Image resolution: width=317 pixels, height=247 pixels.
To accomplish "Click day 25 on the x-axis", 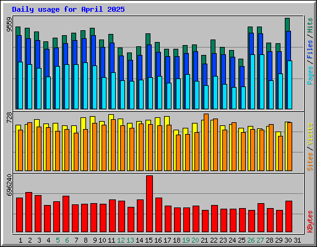I will pos(241,240).
